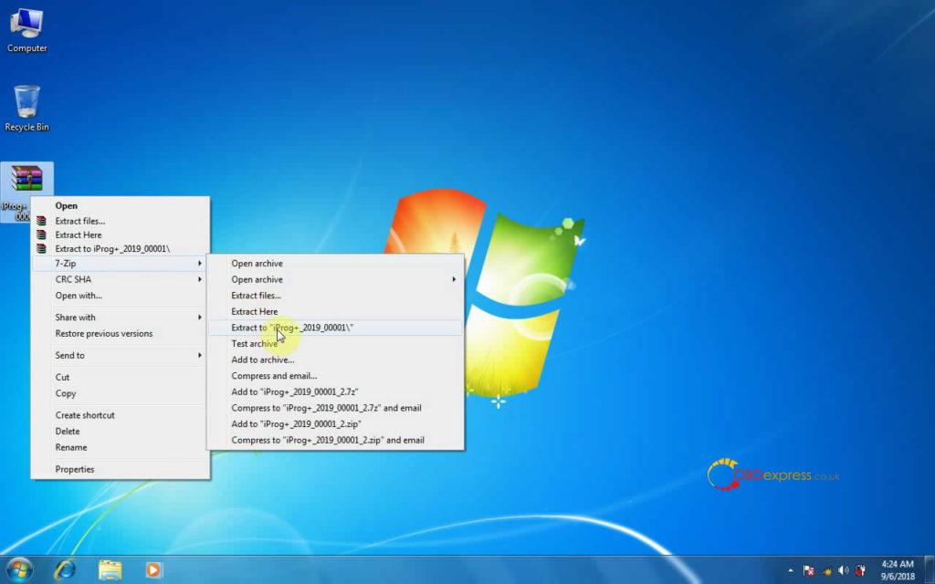Expand the CRC SHA submenu
The image size is (935, 584).
point(121,279)
